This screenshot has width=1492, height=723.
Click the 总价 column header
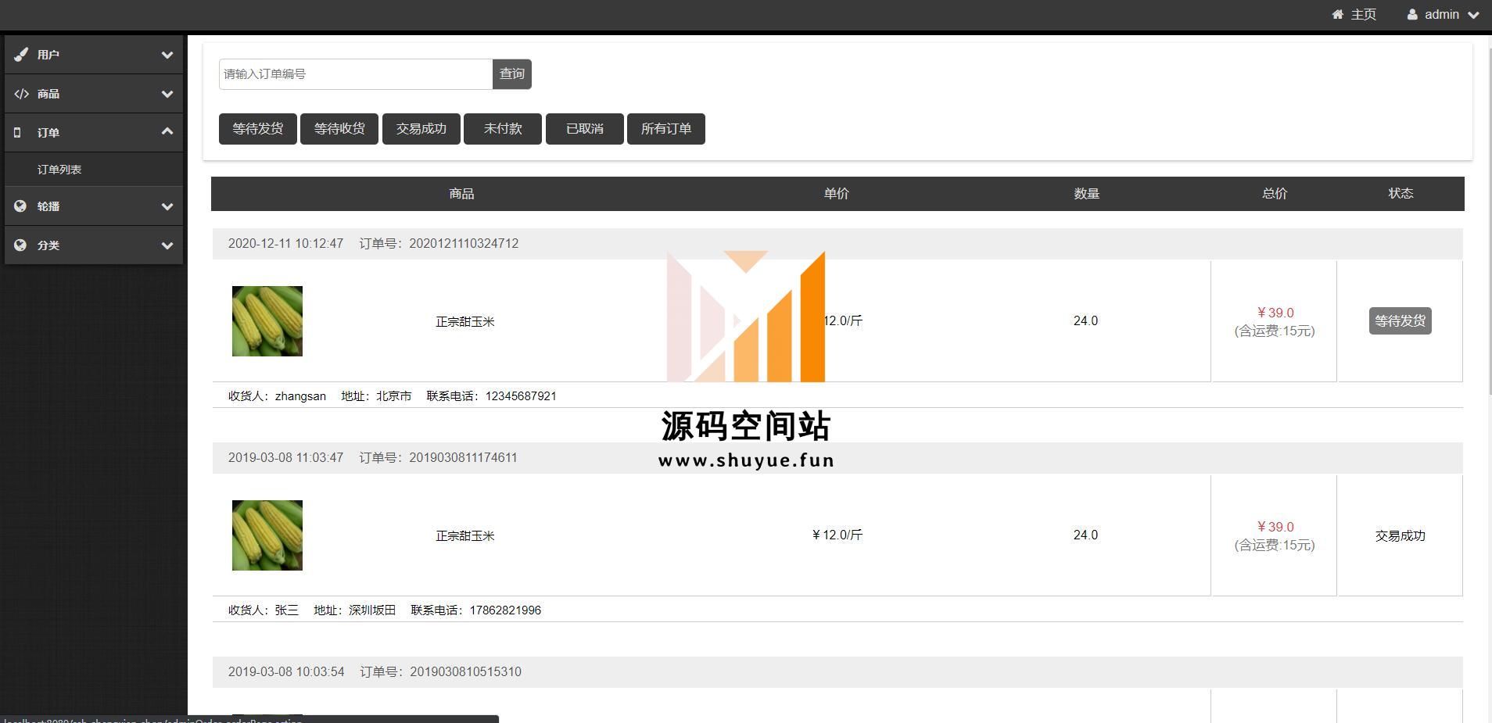[x=1275, y=194]
